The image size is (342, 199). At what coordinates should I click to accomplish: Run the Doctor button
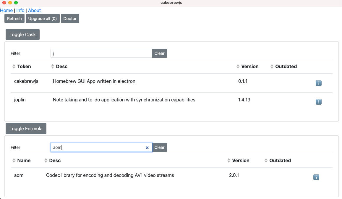70,19
